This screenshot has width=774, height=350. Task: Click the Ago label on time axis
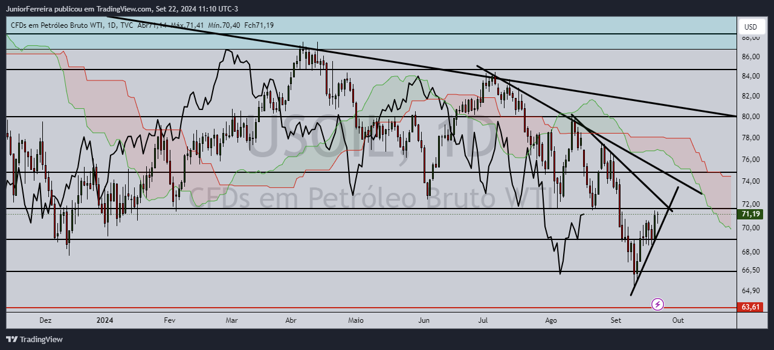(x=550, y=320)
